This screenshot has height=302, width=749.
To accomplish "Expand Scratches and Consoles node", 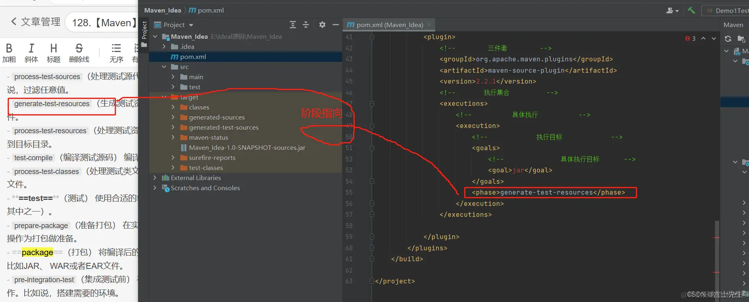I will coord(155,188).
